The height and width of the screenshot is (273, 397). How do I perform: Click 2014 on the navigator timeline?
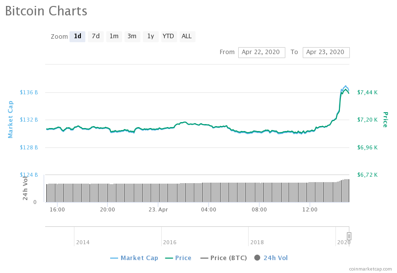point(83,242)
